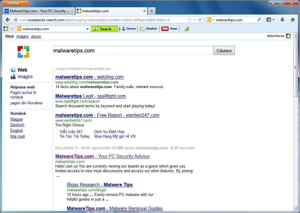Open the Tin Tức Trẻ Today sublink
This screenshot has width=300, height=213.
click(x=75, y=136)
